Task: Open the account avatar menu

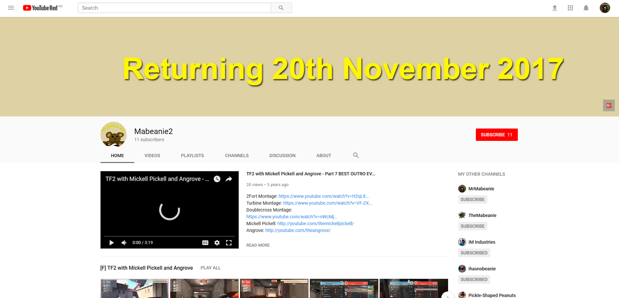Action: pos(605,8)
